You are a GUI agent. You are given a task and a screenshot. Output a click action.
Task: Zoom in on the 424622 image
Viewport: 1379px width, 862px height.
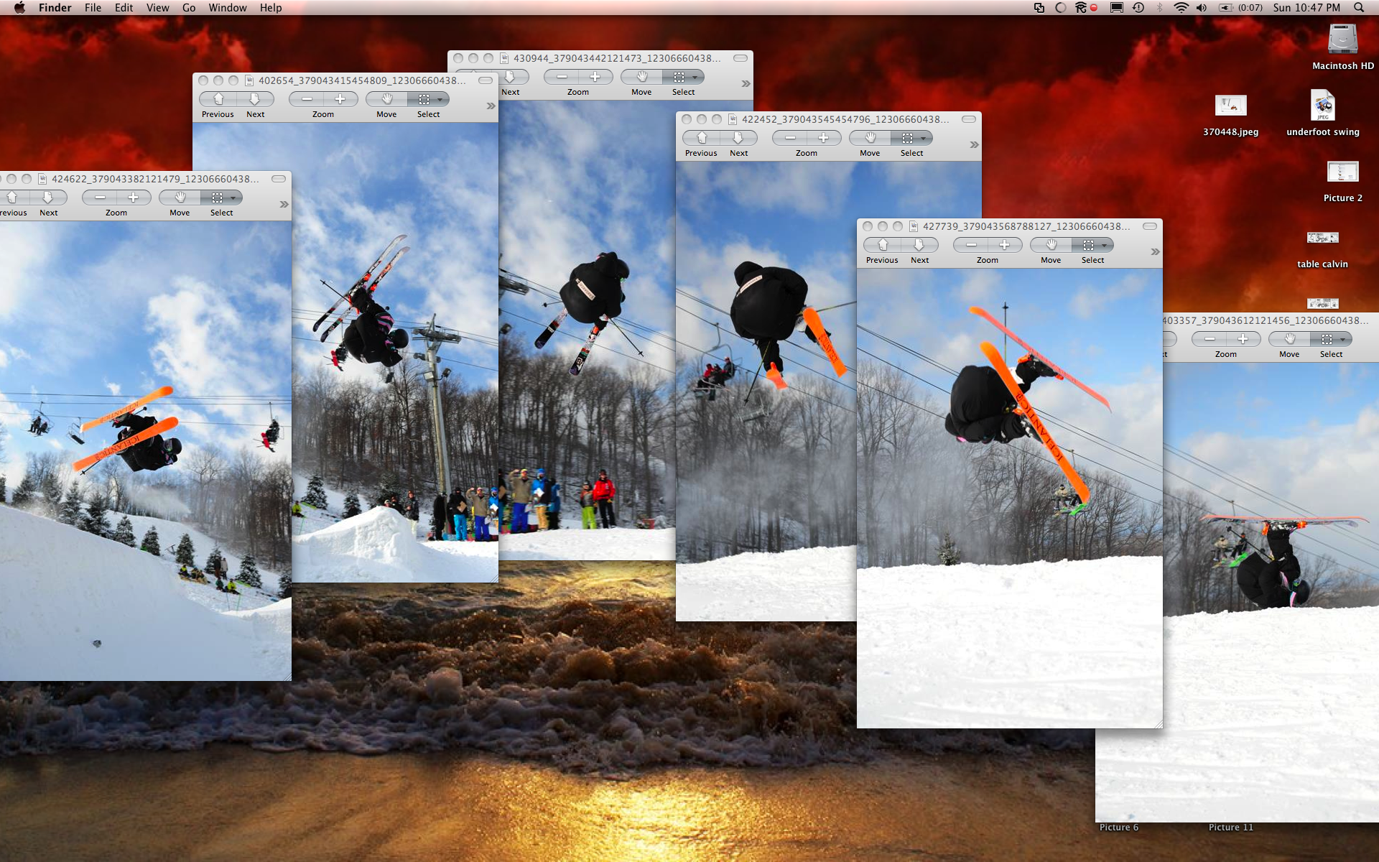133,198
